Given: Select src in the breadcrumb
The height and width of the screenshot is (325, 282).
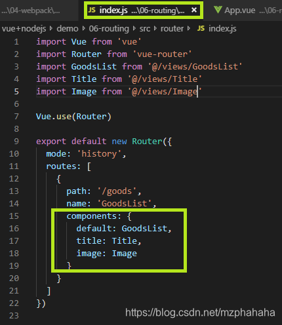Looking at the screenshot, I should [x=145, y=29].
